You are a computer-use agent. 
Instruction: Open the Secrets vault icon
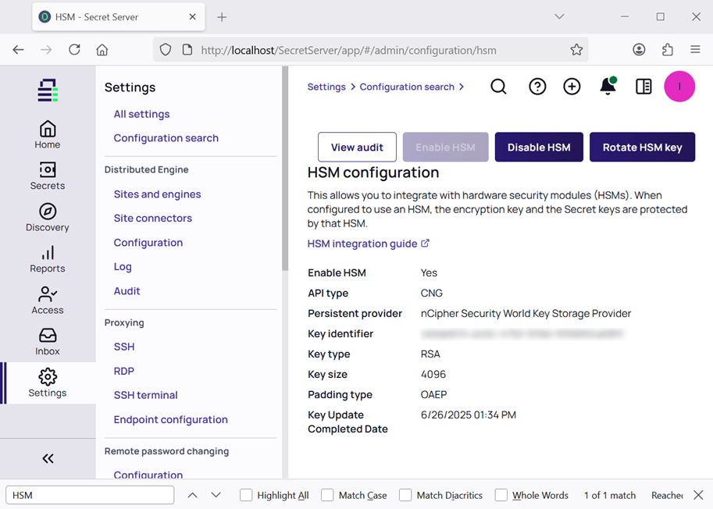click(x=48, y=176)
